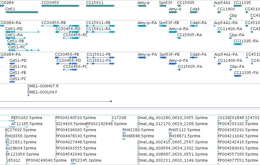260x165 pixels.
Task: Click protein Cda9-PA
Action: 198,54
